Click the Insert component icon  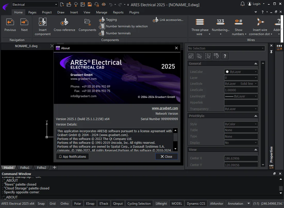43,22
